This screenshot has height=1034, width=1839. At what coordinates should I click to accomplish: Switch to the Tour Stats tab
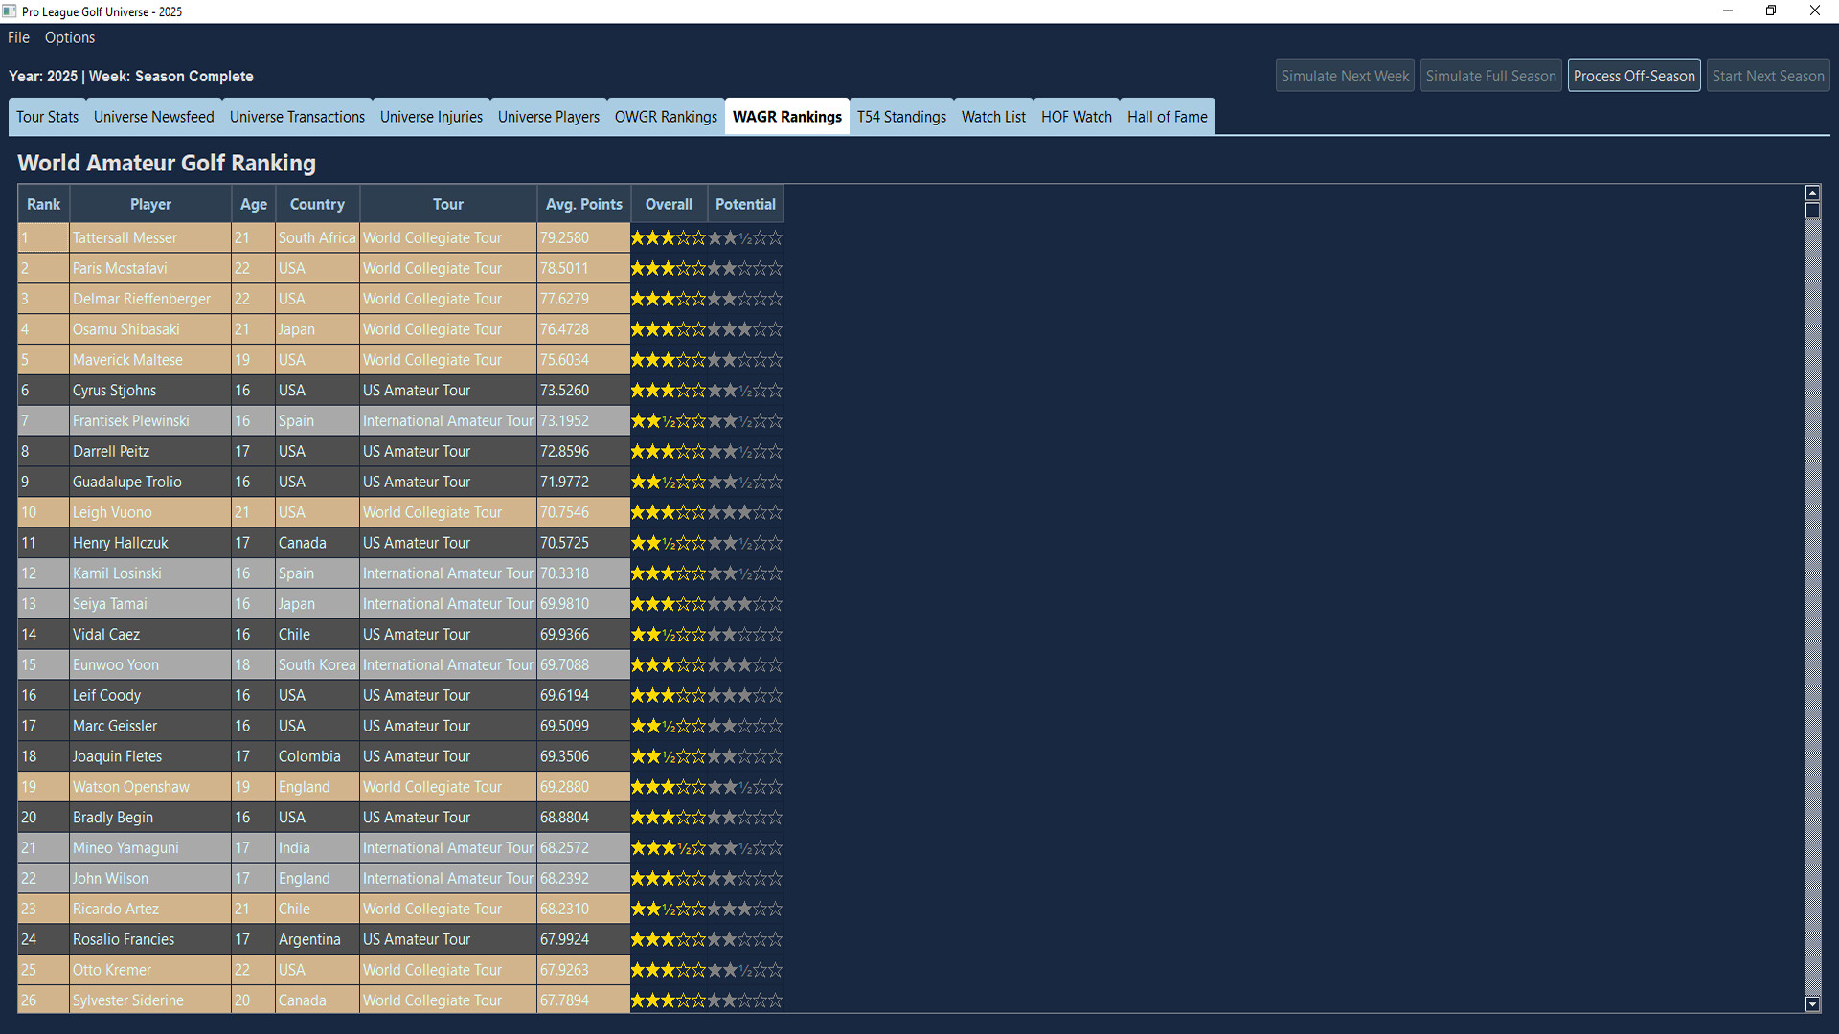point(47,116)
